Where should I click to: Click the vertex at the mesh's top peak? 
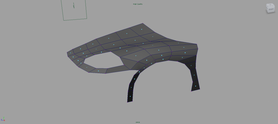point(143,23)
